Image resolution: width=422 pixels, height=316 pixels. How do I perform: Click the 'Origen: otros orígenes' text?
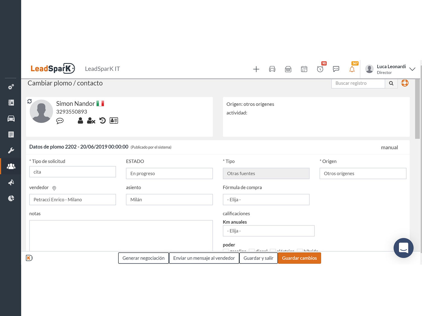[250, 104]
